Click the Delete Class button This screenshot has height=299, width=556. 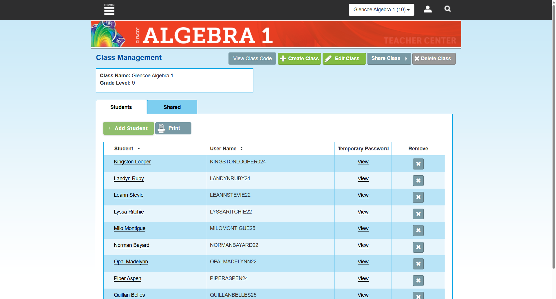click(x=434, y=59)
